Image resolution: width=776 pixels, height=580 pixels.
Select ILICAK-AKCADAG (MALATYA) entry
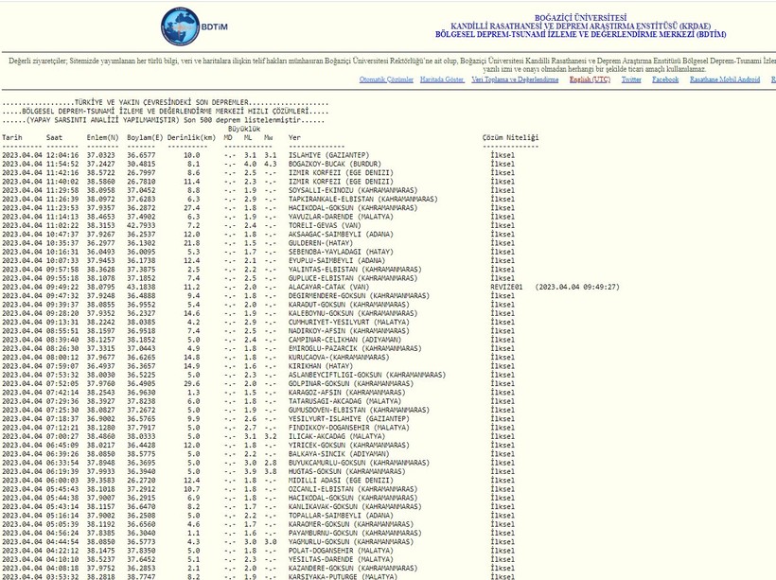[337, 436]
